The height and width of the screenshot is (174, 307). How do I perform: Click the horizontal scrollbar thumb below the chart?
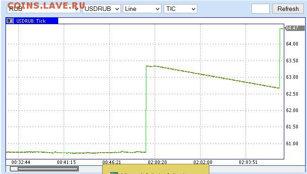(48, 169)
